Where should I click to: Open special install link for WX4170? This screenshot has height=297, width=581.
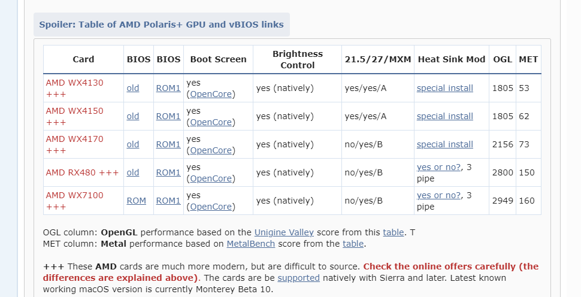[x=444, y=144]
